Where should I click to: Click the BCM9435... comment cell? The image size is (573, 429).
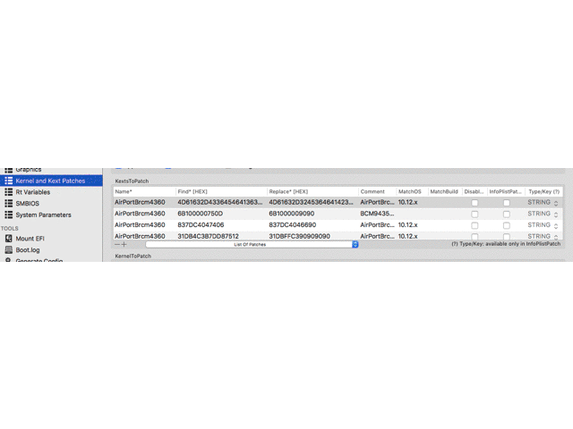[x=377, y=214]
